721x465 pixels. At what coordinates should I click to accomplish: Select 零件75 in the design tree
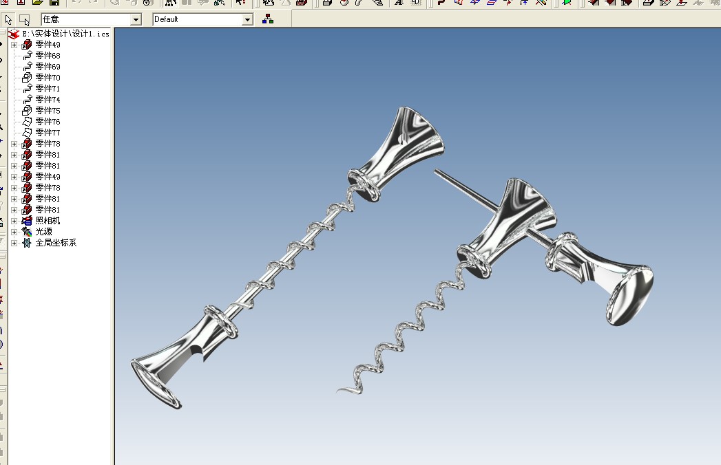(x=48, y=111)
